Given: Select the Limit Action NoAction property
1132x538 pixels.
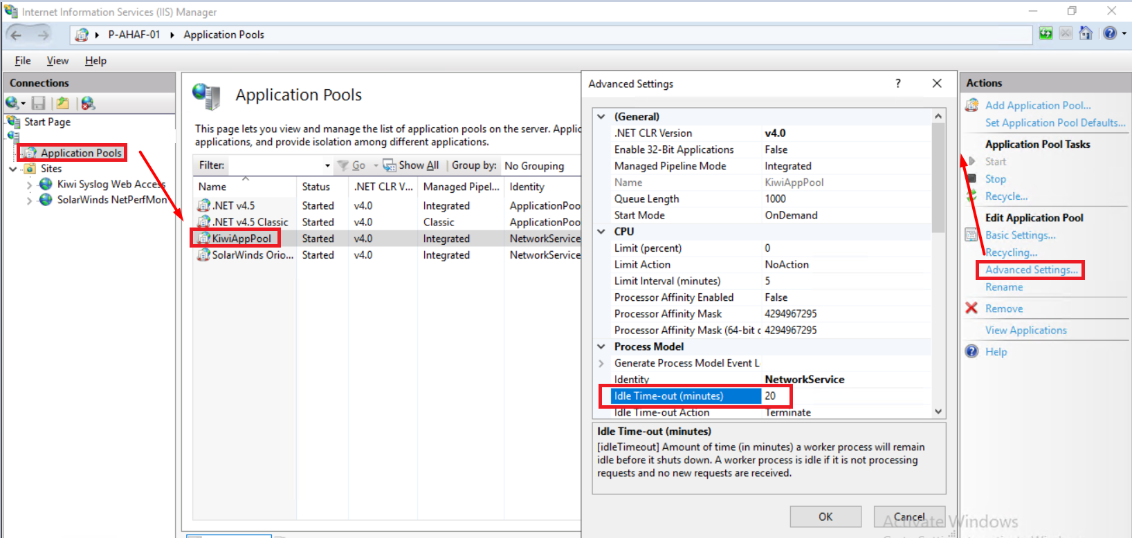Looking at the screenshot, I should click(x=765, y=264).
